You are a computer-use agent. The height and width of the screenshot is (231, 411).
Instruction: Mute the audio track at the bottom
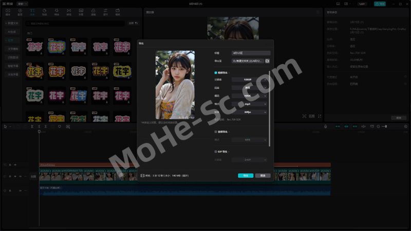(20, 190)
